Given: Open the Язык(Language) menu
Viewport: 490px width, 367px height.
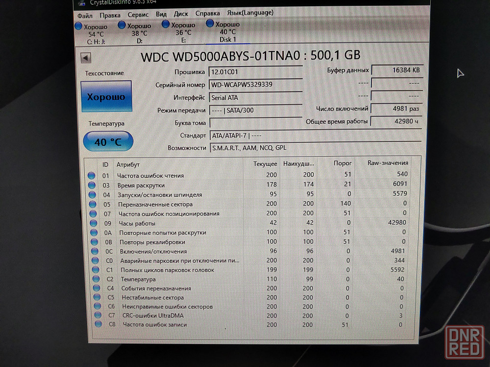Looking at the screenshot, I should tap(250, 13).
